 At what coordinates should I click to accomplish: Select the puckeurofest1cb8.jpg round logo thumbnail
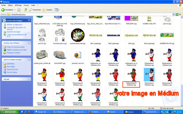click(x=78, y=35)
